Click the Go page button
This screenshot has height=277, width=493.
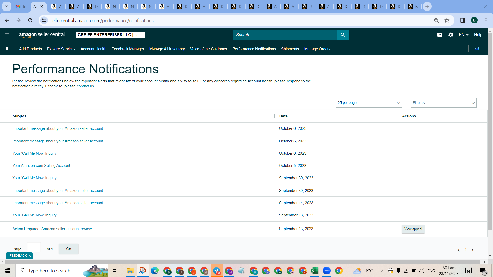(x=69, y=249)
